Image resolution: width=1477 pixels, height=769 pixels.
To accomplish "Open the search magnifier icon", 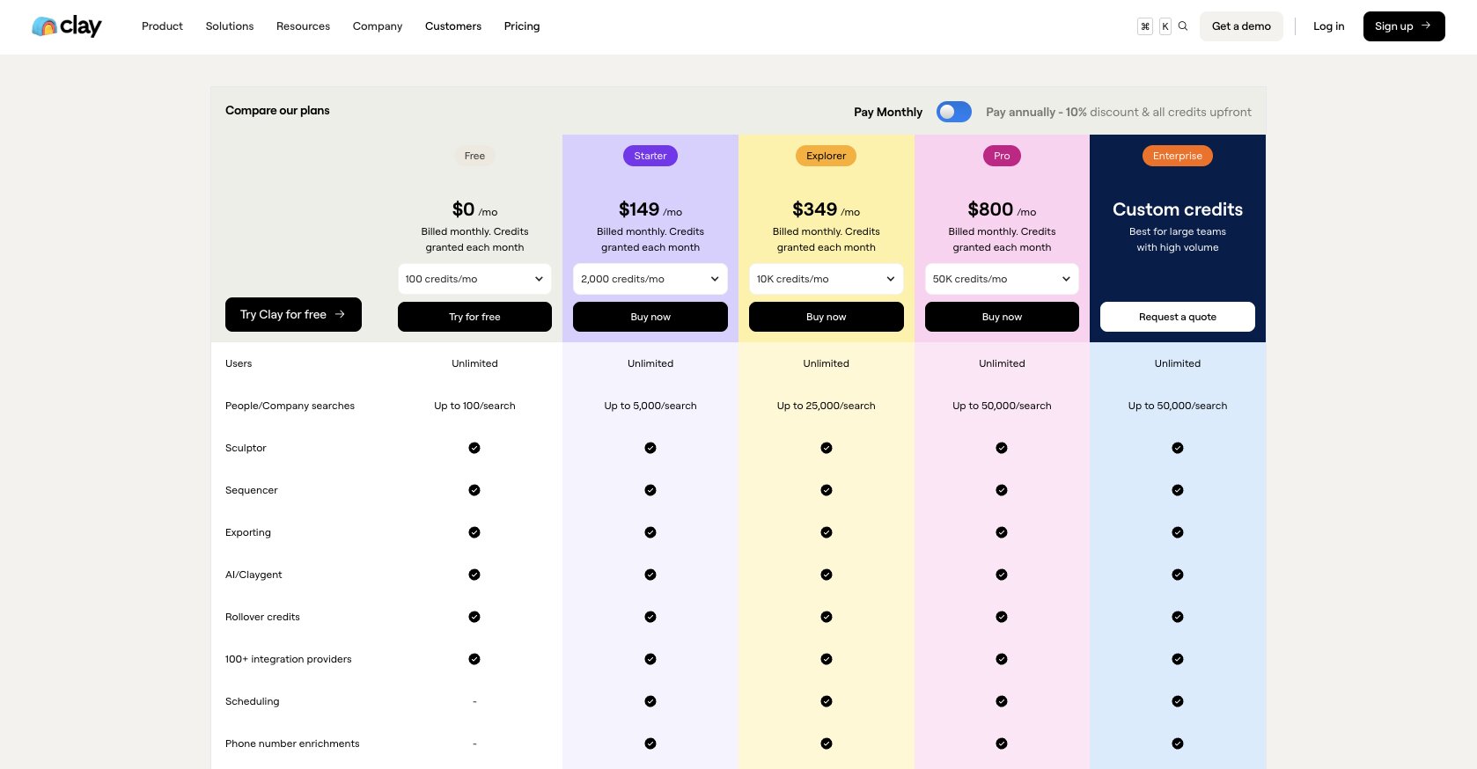I will pyautogui.click(x=1183, y=26).
